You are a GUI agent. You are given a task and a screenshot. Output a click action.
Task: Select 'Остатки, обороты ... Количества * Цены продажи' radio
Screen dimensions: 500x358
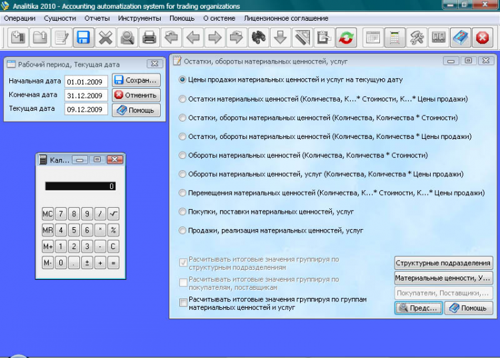click(x=182, y=137)
